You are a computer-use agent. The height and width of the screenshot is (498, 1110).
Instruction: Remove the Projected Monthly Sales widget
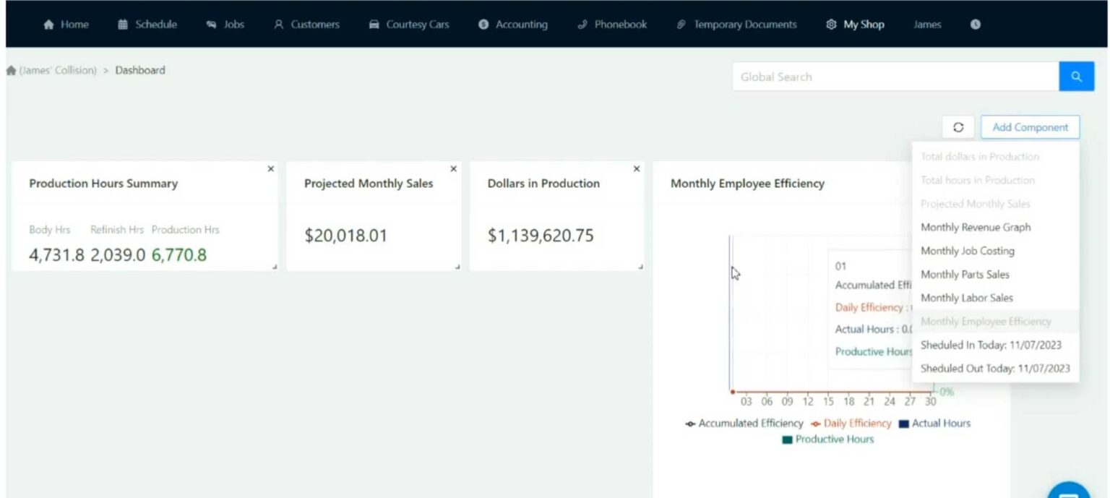pyautogui.click(x=454, y=169)
